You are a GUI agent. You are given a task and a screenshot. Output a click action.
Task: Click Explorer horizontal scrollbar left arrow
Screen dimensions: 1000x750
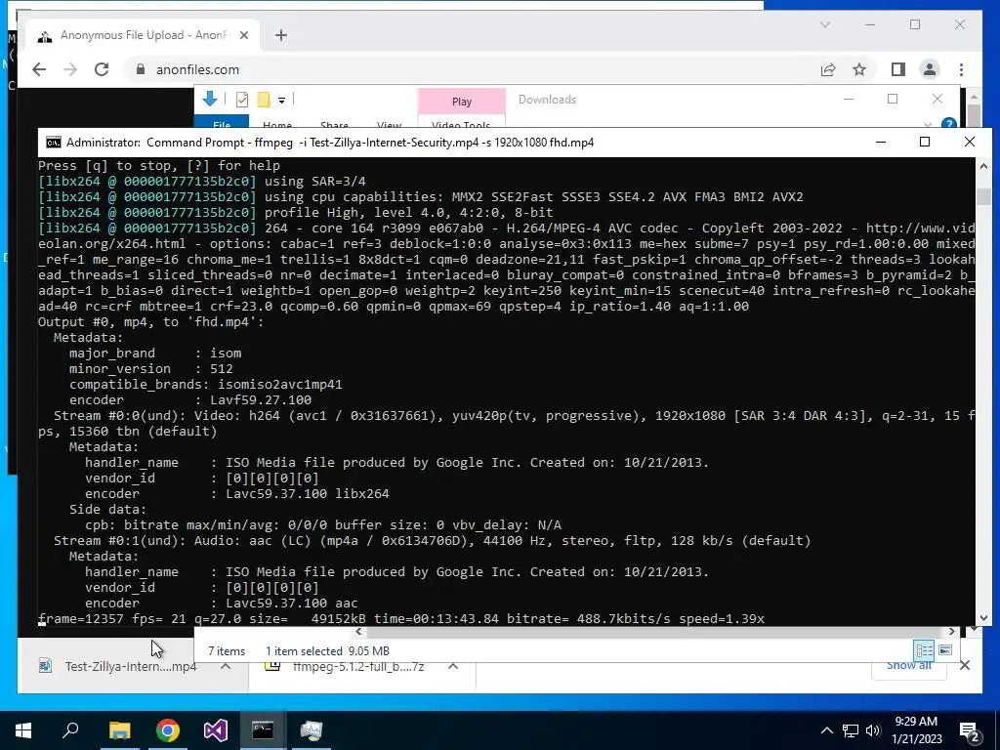coord(359,632)
